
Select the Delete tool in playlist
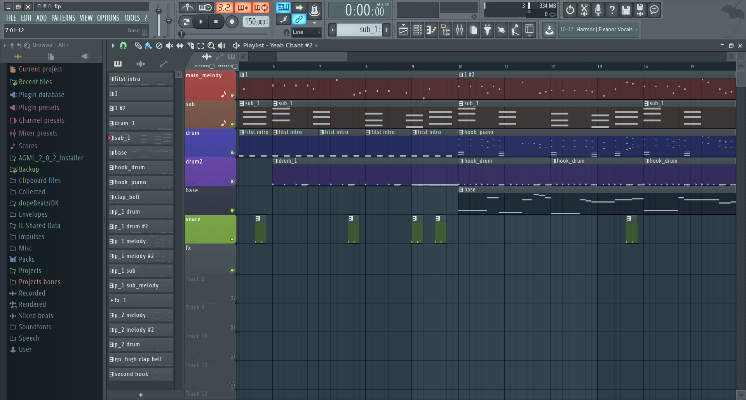tap(159, 46)
